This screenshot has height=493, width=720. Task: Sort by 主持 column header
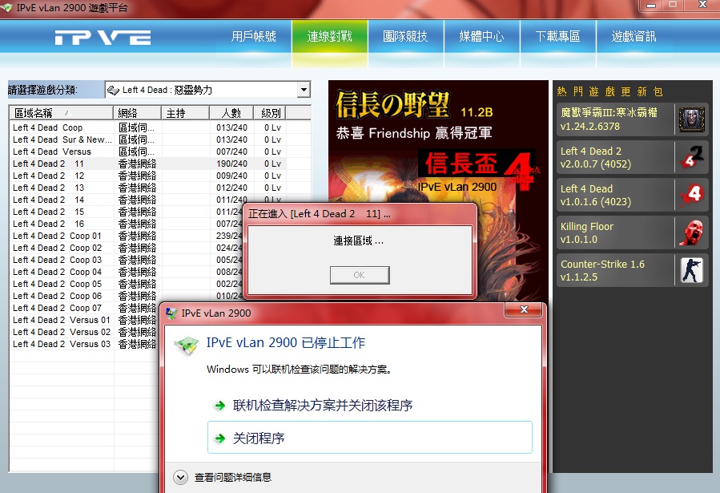185,112
